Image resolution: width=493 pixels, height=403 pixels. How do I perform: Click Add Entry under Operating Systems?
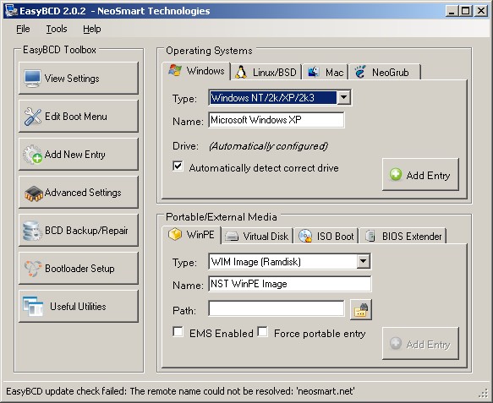pos(420,175)
